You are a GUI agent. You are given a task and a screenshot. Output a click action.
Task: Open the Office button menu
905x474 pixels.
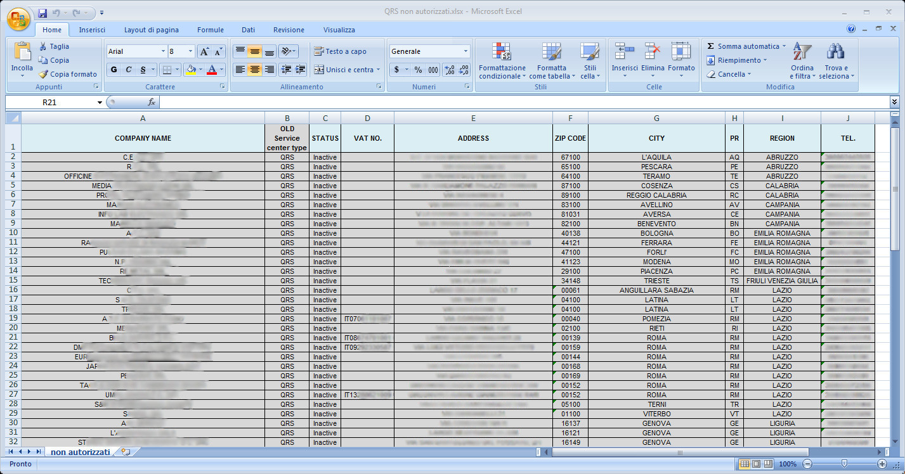(18, 18)
